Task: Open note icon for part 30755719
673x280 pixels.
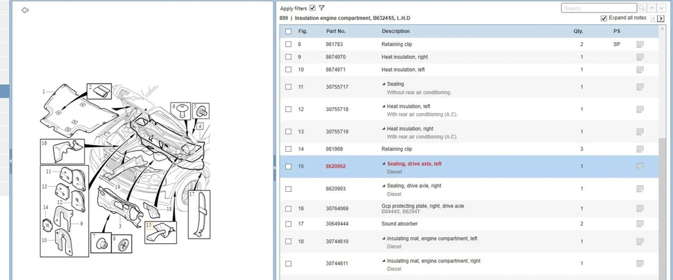Action: [x=640, y=132]
